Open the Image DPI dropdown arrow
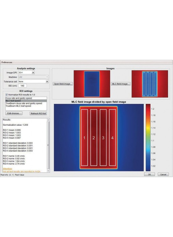The width and height of the screenshot is (173, 237). pyautogui.click(x=33, y=73)
